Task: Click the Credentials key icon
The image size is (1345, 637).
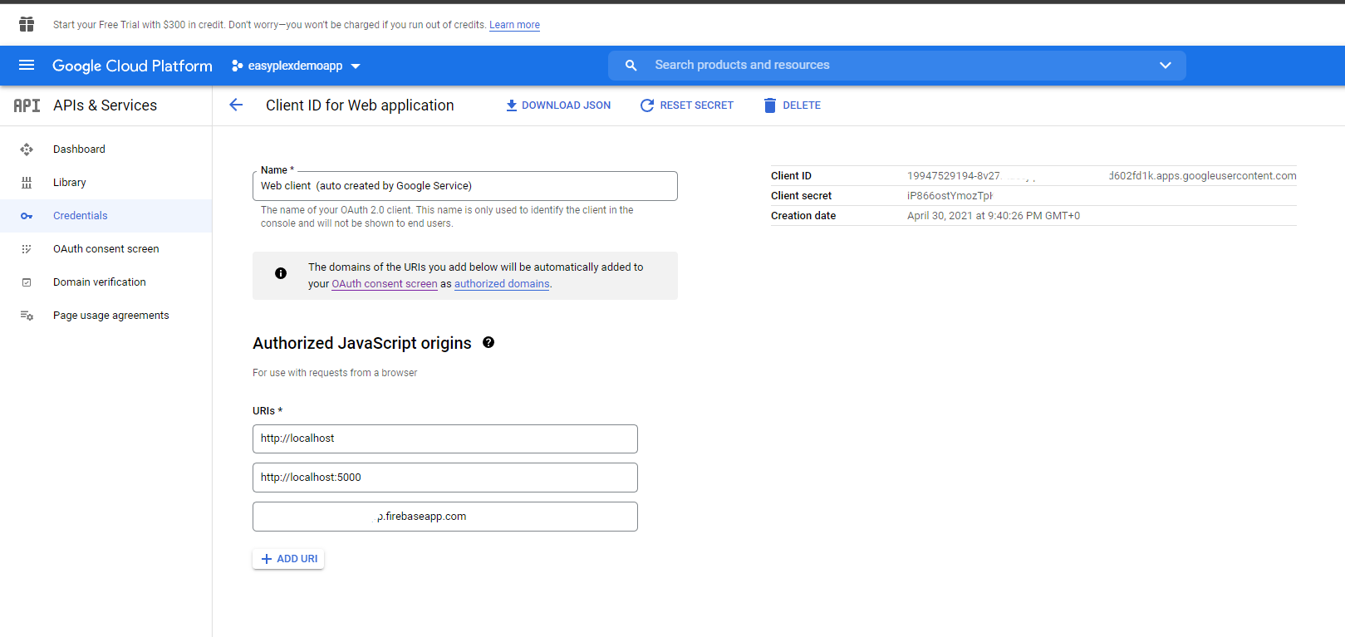Action: pyautogui.click(x=27, y=216)
